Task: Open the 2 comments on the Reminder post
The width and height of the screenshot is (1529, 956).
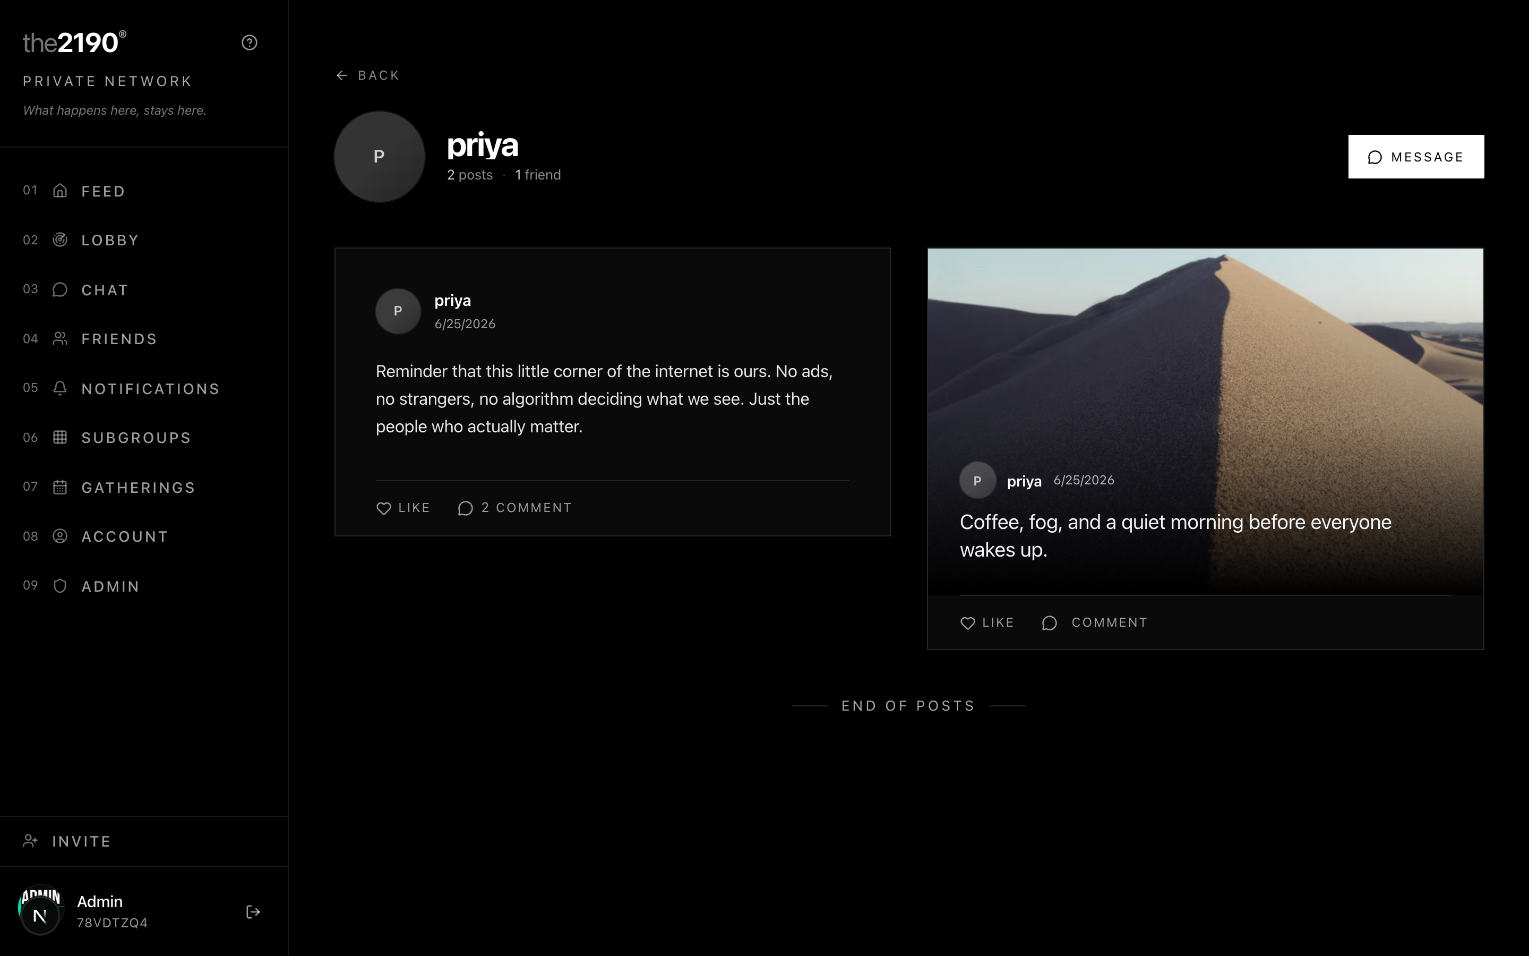Action: pos(515,508)
